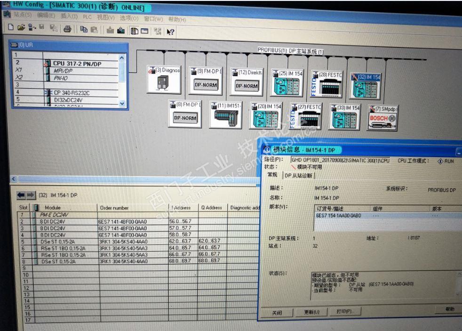Click the Open ONLINE station toolbar icon
Viewport: 462px width, 331px height.
(32, 27)
